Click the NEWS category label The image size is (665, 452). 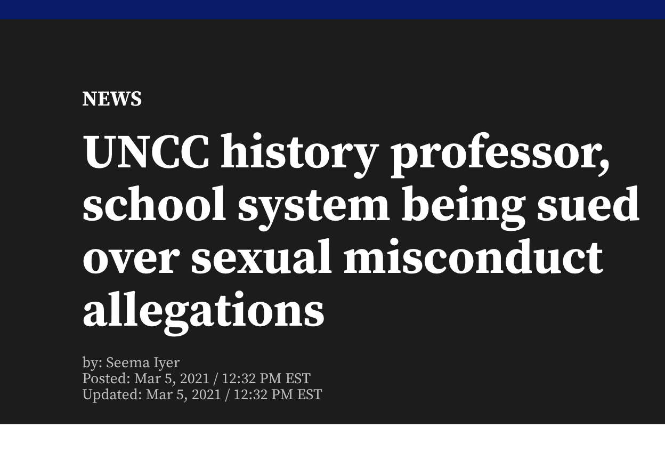click(112, 99)
